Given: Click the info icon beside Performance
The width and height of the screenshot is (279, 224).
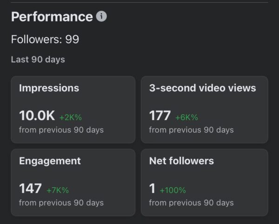Looking at the screenshot, I should 101,17.
